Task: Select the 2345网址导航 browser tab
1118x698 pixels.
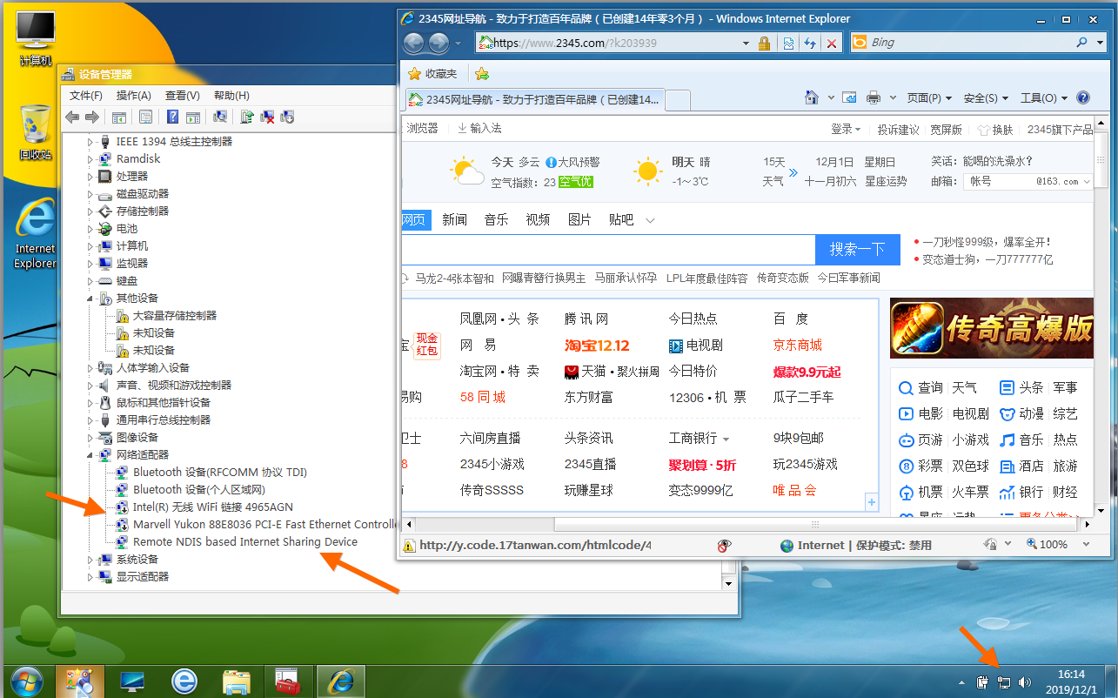Action: [x=534, y=99]
